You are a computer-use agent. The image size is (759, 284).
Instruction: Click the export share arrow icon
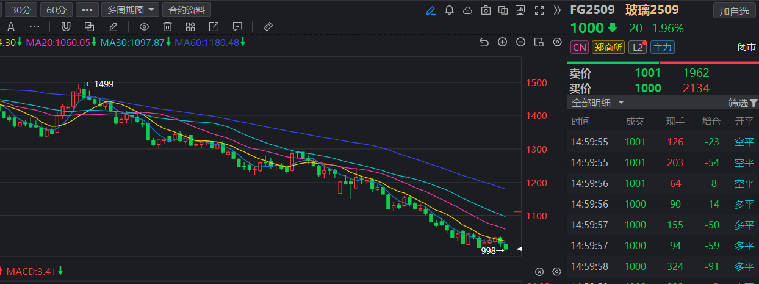(x=214, y=27)
